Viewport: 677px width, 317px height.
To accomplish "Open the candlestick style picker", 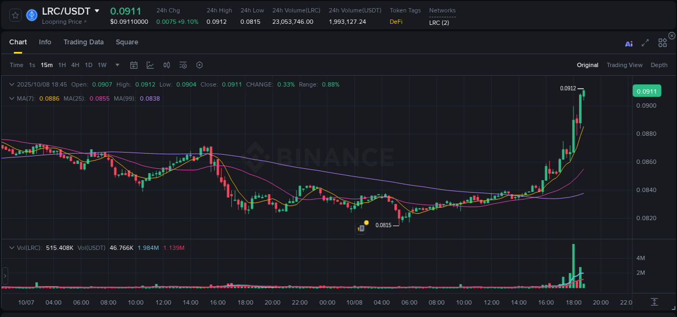I will 166,65.
